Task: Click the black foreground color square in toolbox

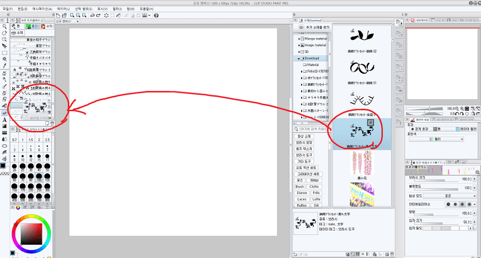Action: [3, 166]
